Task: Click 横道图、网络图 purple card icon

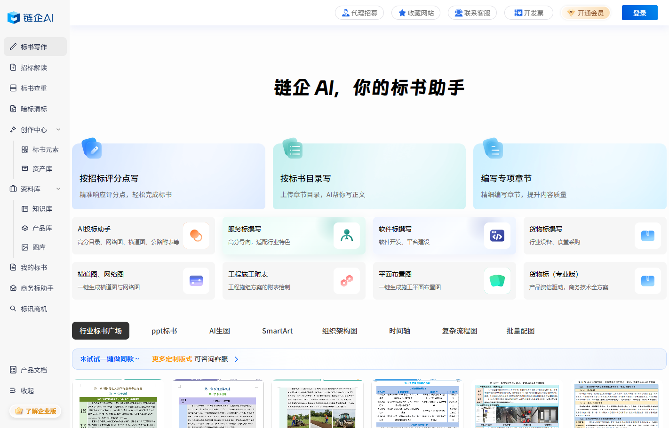Action: click(196, 281)
